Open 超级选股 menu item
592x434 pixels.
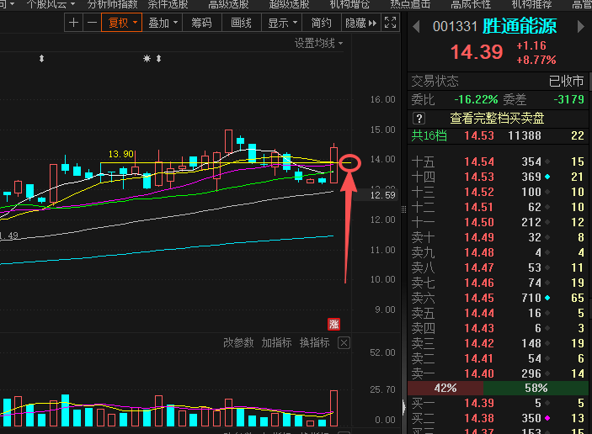click(290, 4)
